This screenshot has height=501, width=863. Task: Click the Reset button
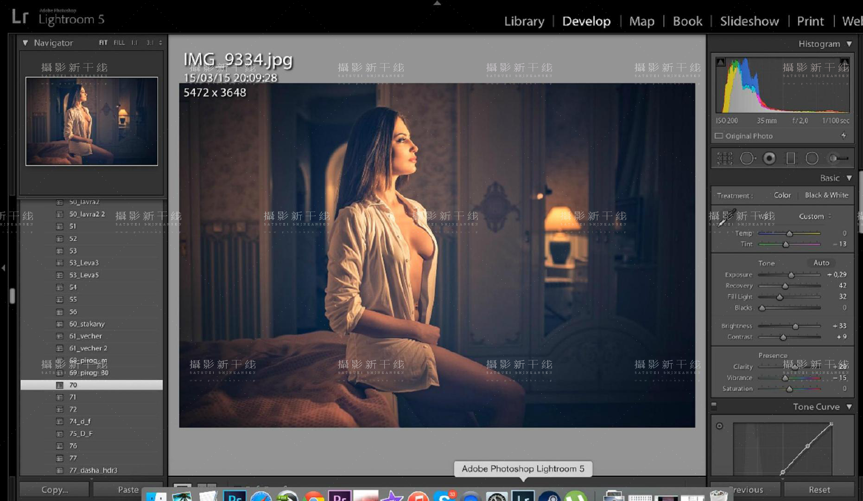click(x=819, y=490)
